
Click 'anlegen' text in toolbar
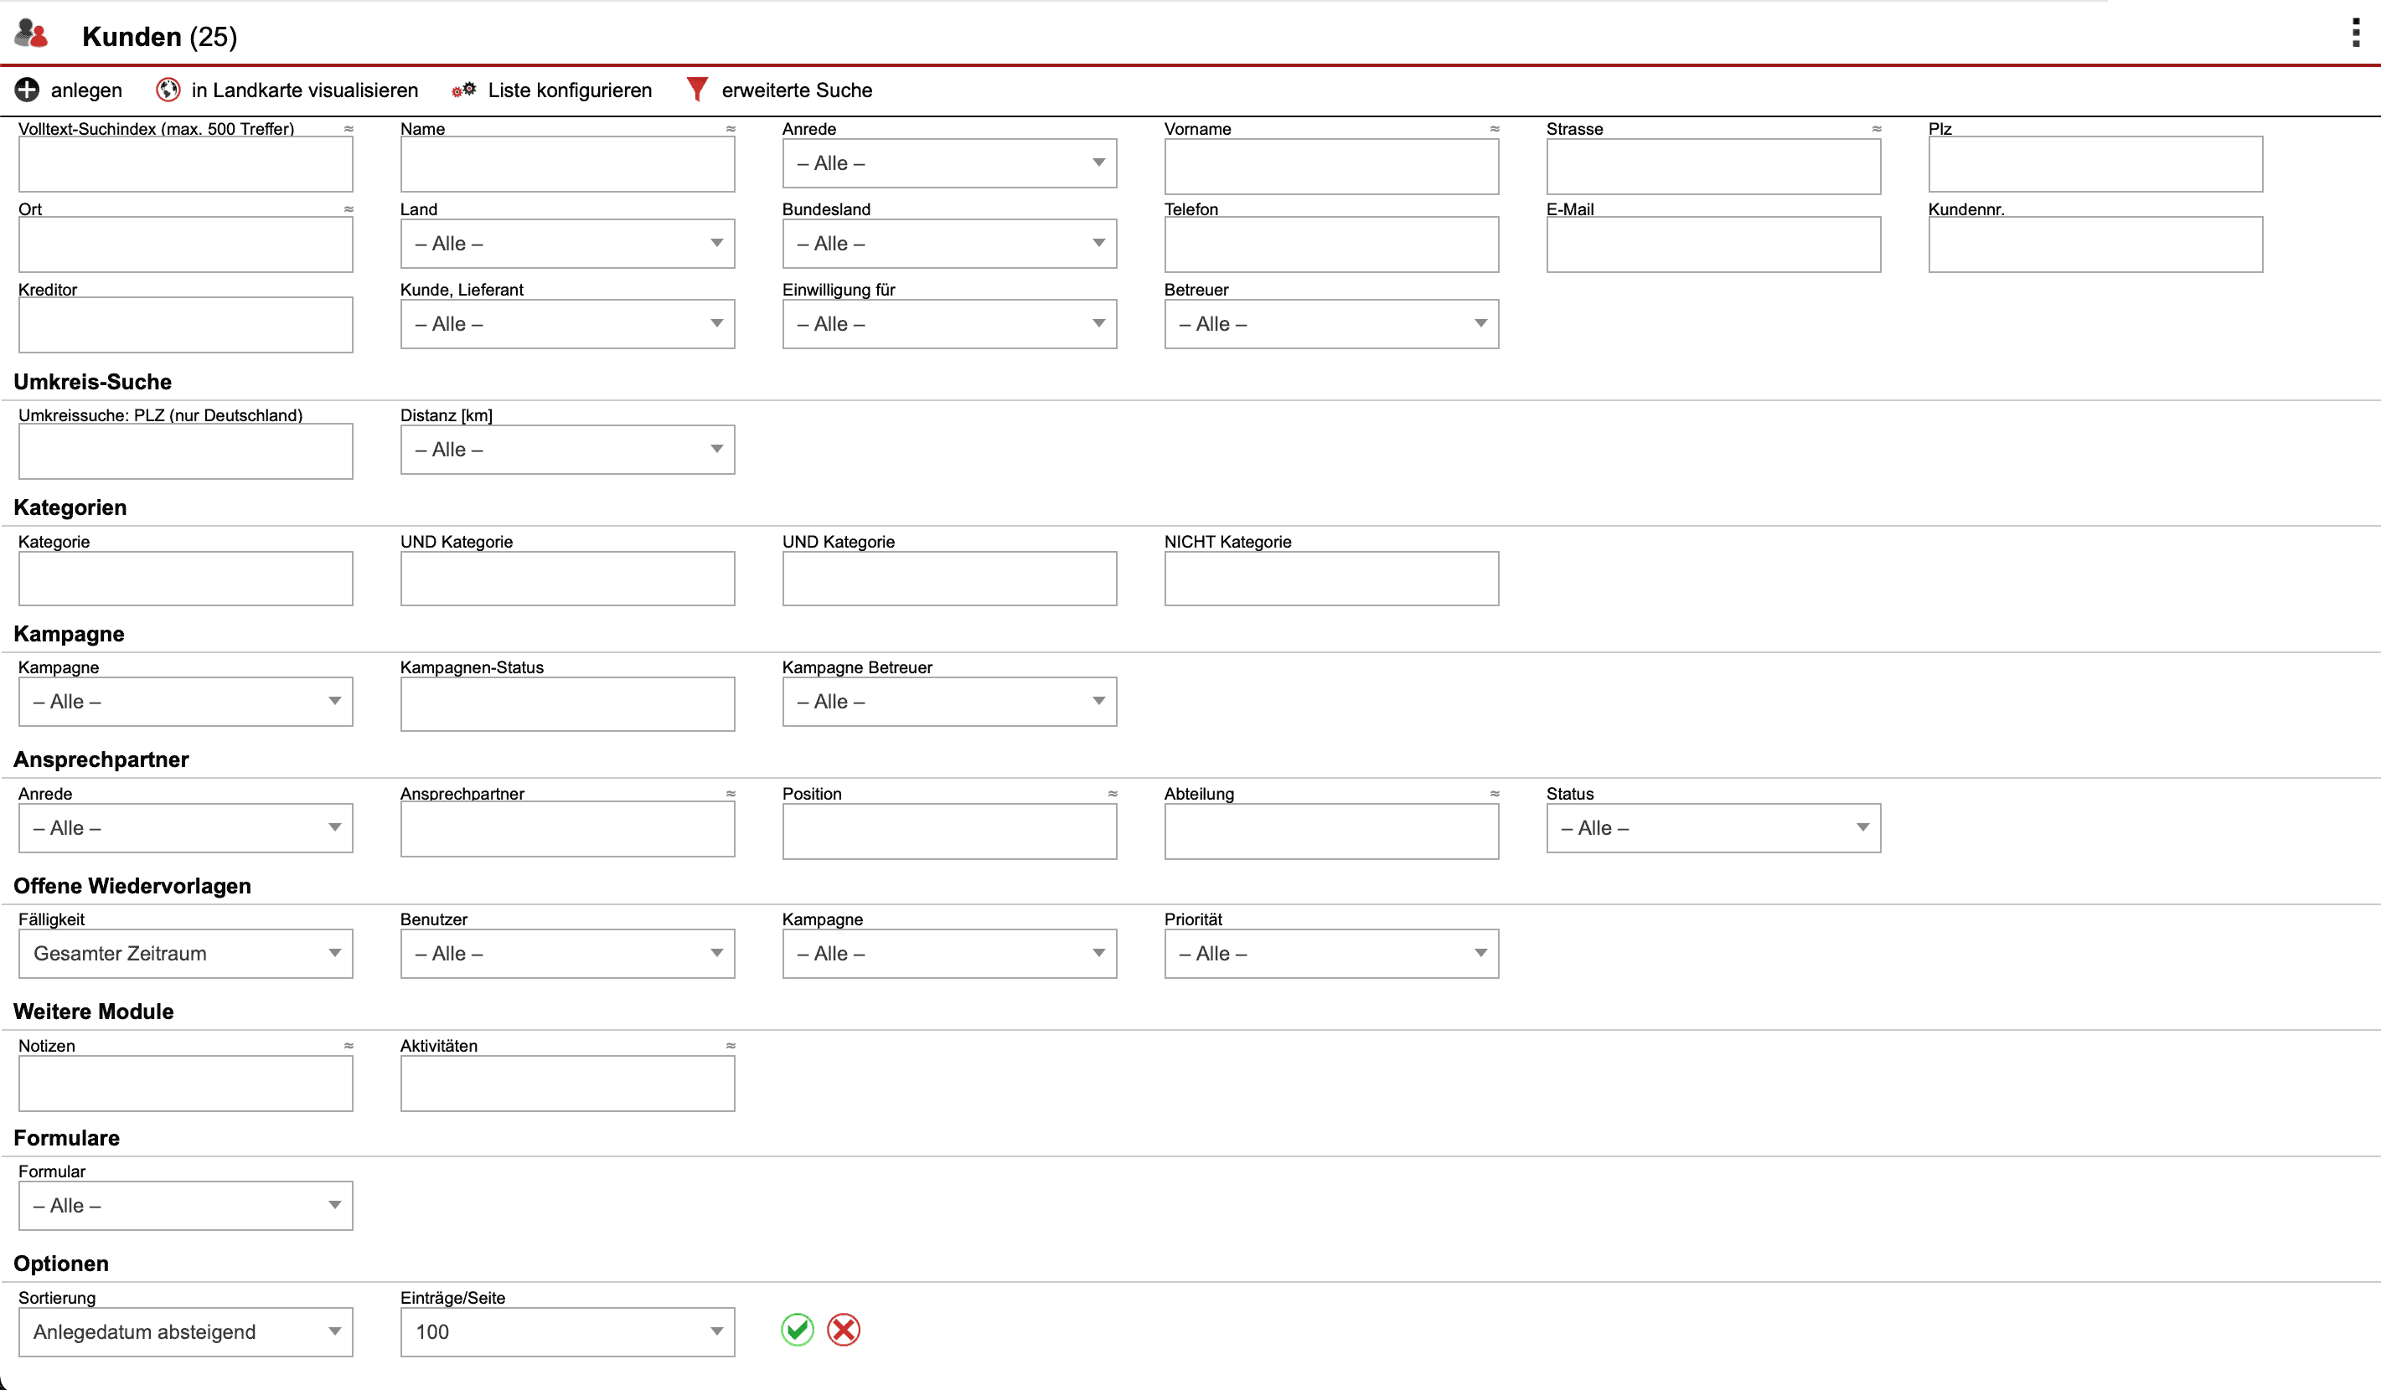click(x=86, y=90)
